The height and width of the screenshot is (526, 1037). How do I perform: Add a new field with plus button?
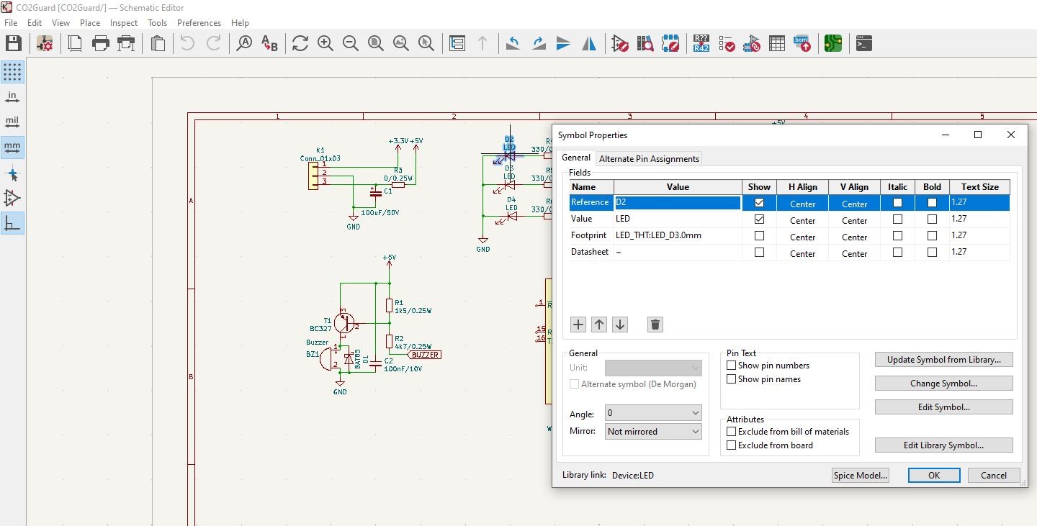(x=578, y=325)
